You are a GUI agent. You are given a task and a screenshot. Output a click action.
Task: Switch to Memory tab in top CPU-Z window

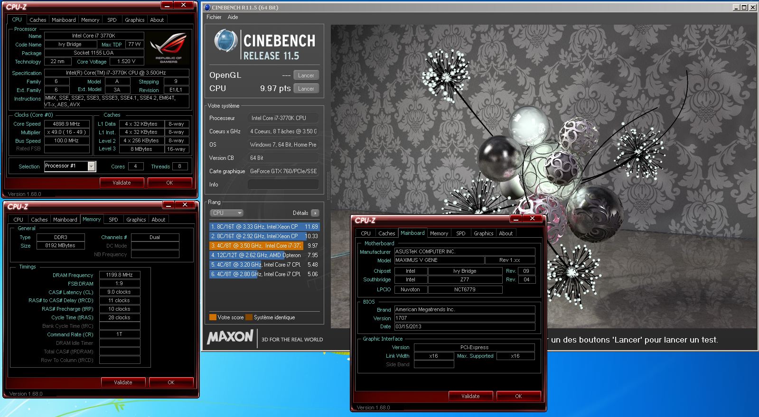(90, 20)
